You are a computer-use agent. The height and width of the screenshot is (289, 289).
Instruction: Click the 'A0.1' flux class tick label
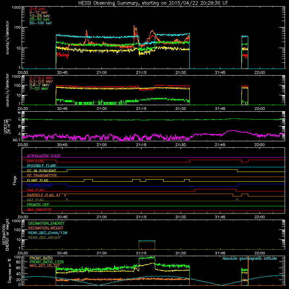tap(17, 140)
